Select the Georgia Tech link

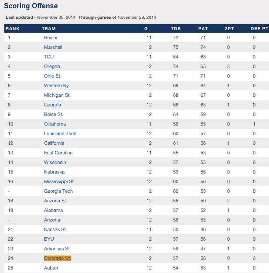[58, 191]
